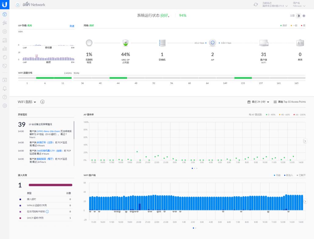Open the OPPO-Reno-10x-Zoom client link
The width and height of the screenshot is (314, 239).
(48, 131)
